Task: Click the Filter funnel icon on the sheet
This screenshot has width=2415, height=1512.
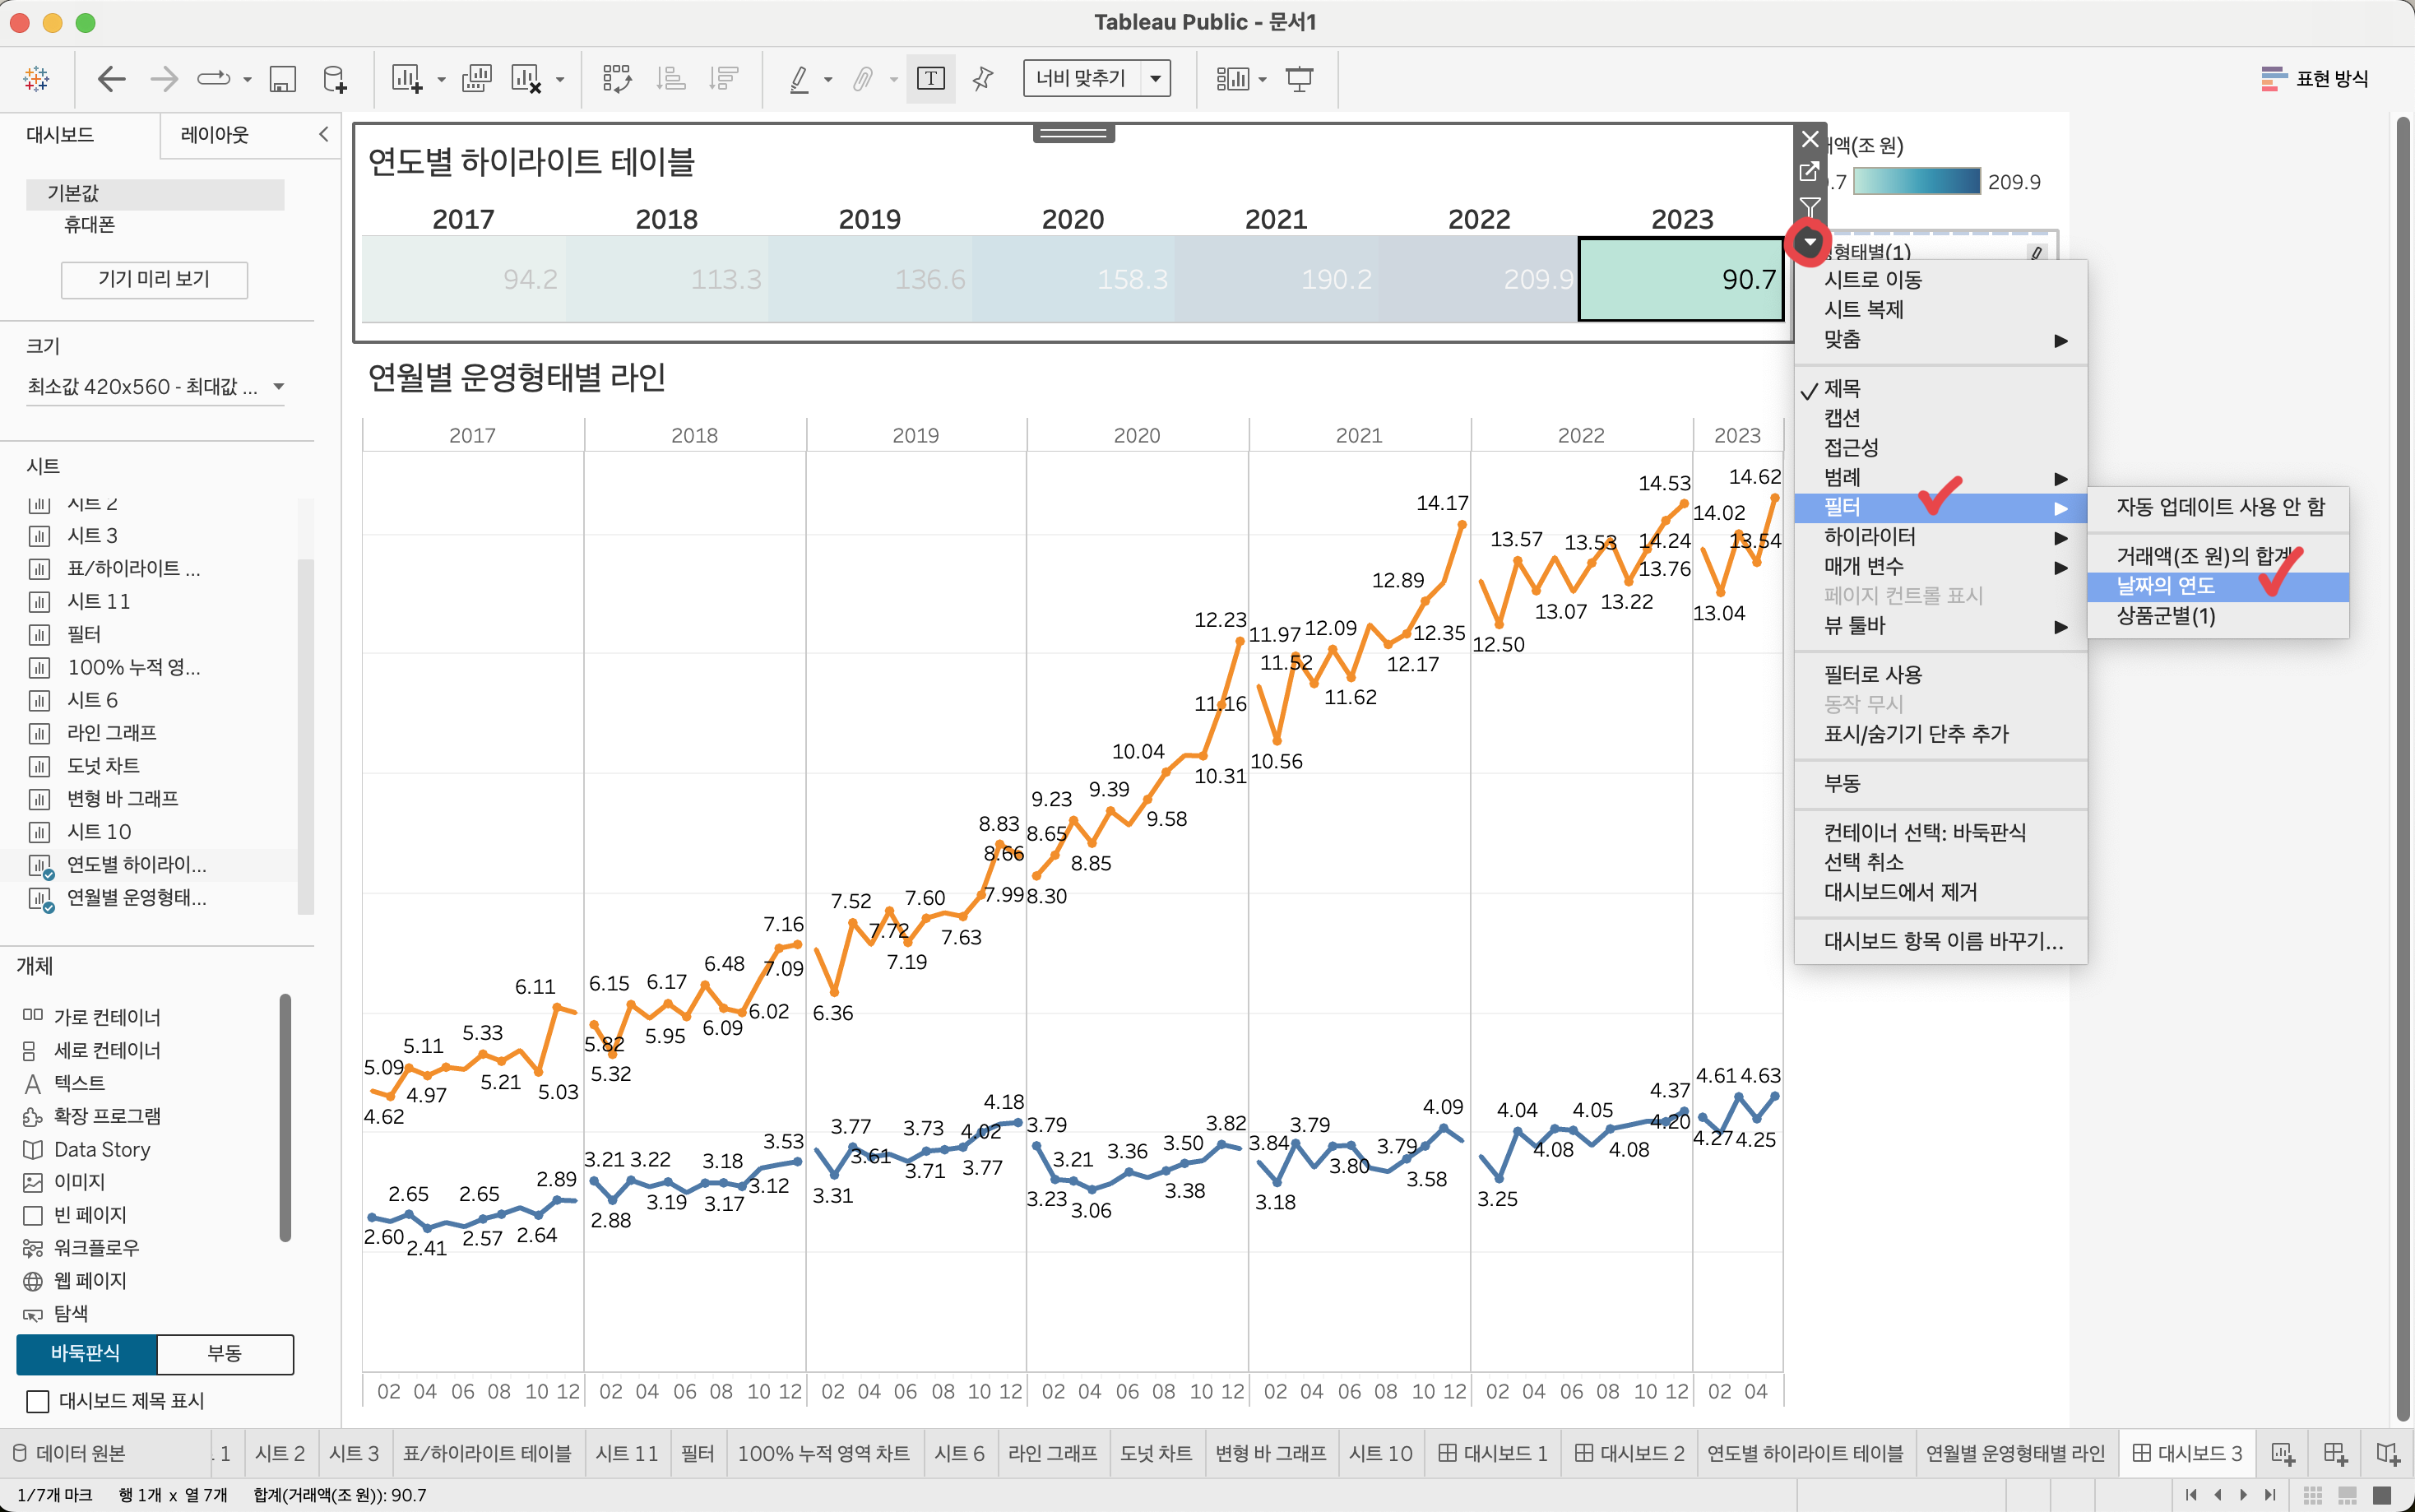Action: point(1810,205)
